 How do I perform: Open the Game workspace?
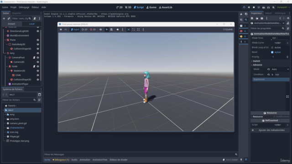(x=151, y=7)
